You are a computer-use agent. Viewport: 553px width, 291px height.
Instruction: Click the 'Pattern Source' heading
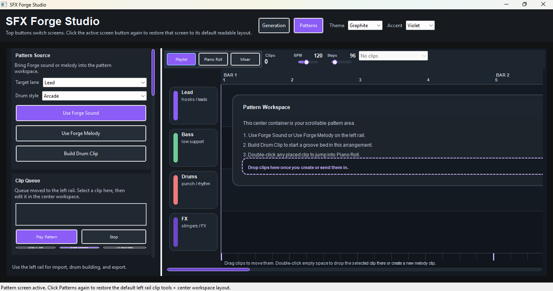33,56
